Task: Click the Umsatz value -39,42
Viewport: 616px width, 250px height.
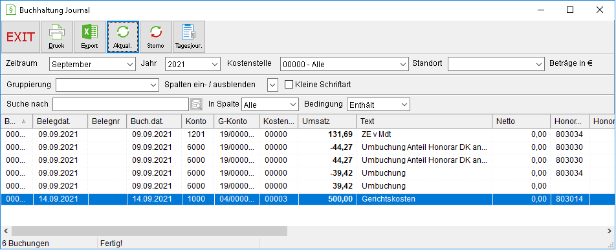Action: pyautogui.click(x=340, y=173)
